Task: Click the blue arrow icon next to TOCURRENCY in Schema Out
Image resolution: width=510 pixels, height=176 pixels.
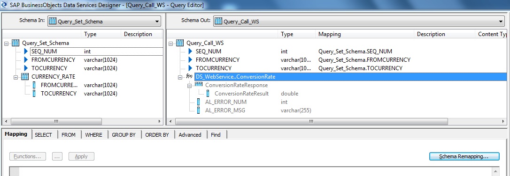Action: coord(191,68)
